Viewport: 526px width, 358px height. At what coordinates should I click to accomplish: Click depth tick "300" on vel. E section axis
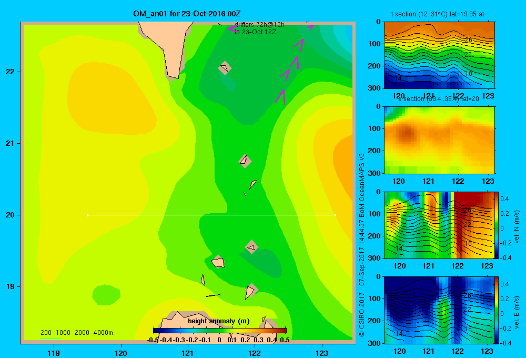tap(376, 343)
